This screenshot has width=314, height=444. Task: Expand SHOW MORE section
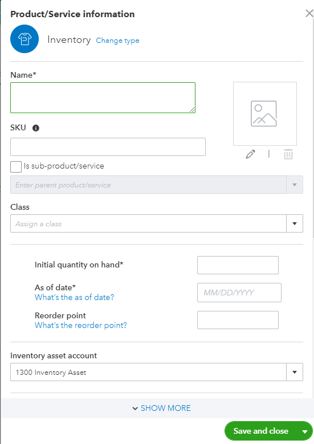tap(161, 408)
